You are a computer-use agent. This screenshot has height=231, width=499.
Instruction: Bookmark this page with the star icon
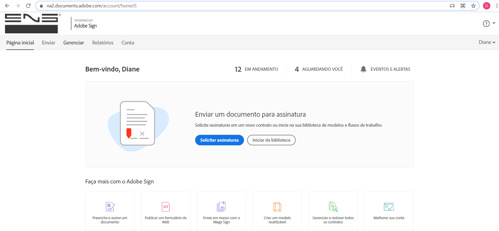pyautogui.click(x=473, y=6)
